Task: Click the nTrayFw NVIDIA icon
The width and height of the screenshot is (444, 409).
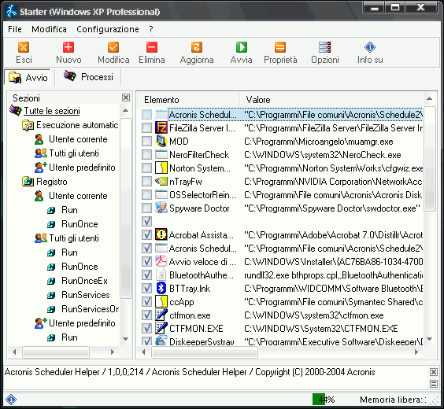Action: coord(161,181)
